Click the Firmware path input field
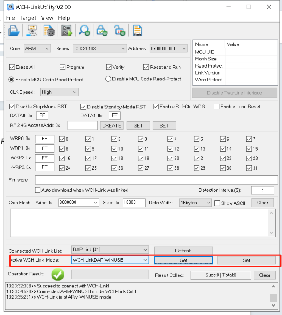The image size is (282, 315). click(156, 180)
